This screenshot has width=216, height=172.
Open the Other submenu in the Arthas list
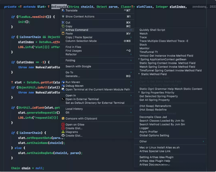pyautogui.click(x=203, y=141)
